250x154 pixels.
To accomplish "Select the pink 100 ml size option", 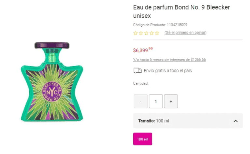I will [142, 139].
